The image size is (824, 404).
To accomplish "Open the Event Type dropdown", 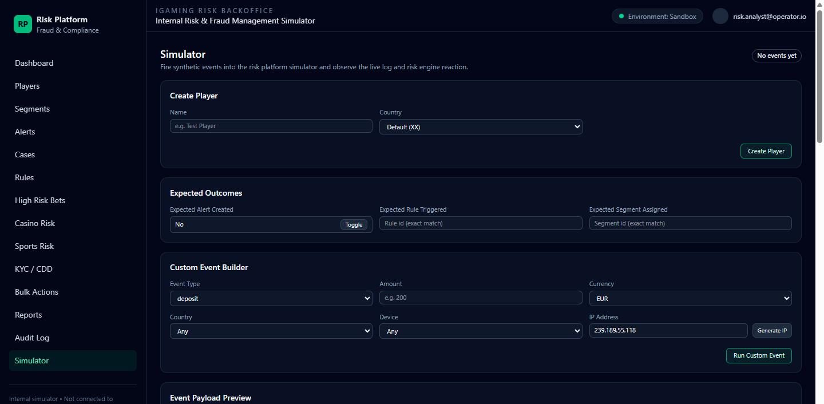I will [271, 298].
